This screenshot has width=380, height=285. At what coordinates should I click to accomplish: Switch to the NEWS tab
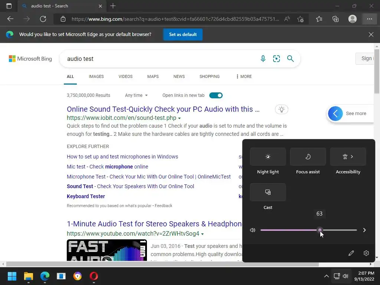(179, 76)
